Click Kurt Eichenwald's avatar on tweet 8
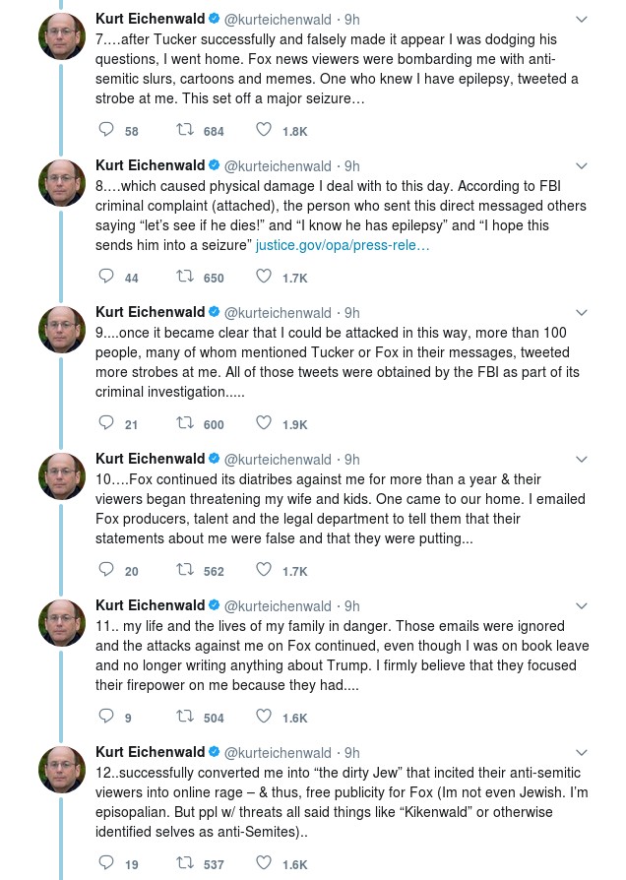 (x=62, y=183)
